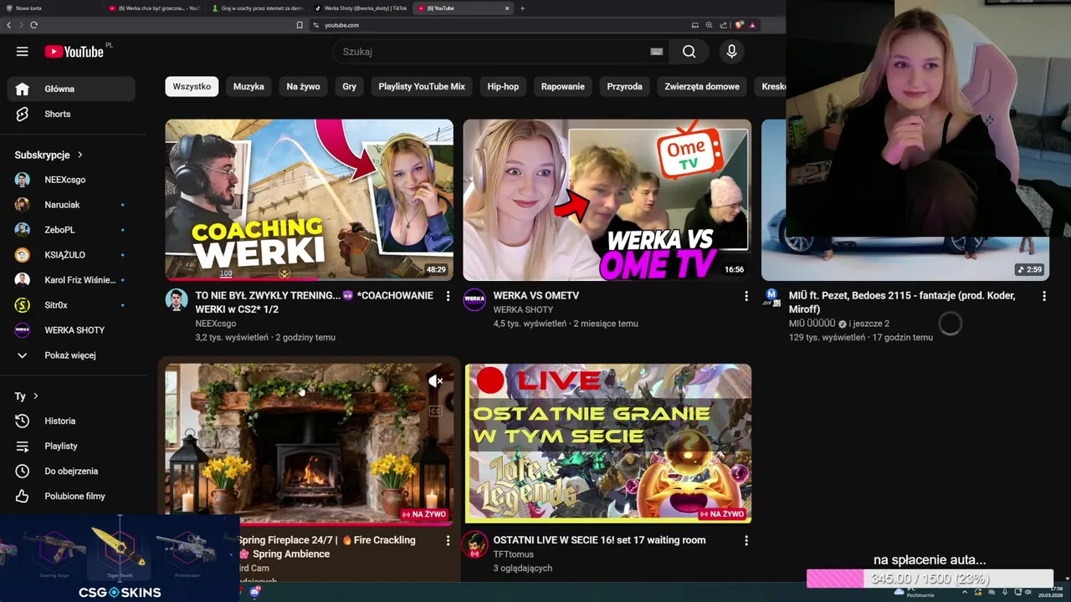Open the TFTtomus channel avatar
The height and width of the screenshot is (602, 1071).
(x=474, y=545)
